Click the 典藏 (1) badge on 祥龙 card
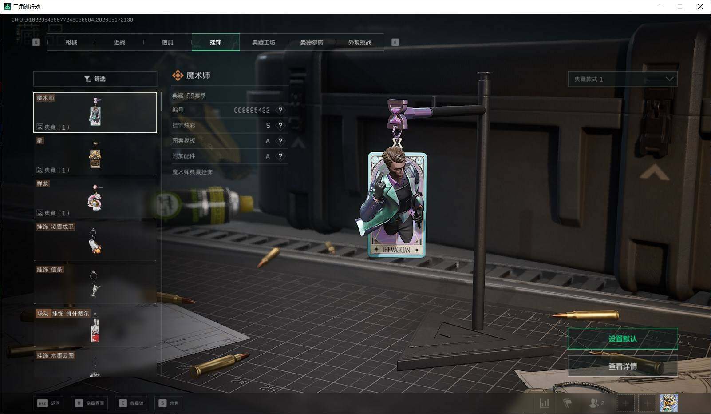Viewport: 711px width, 414px height. click(x=53, y=213)
